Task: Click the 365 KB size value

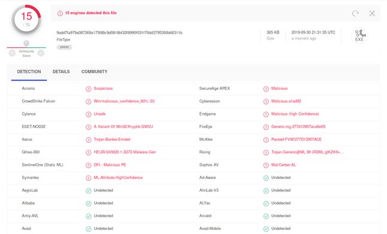Action: (273, 32)
